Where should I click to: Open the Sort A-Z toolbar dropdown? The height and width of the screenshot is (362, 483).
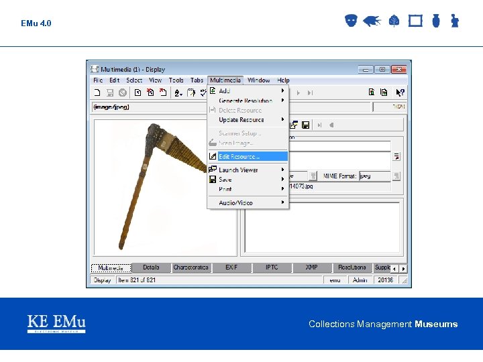click(x=178, y=93)
